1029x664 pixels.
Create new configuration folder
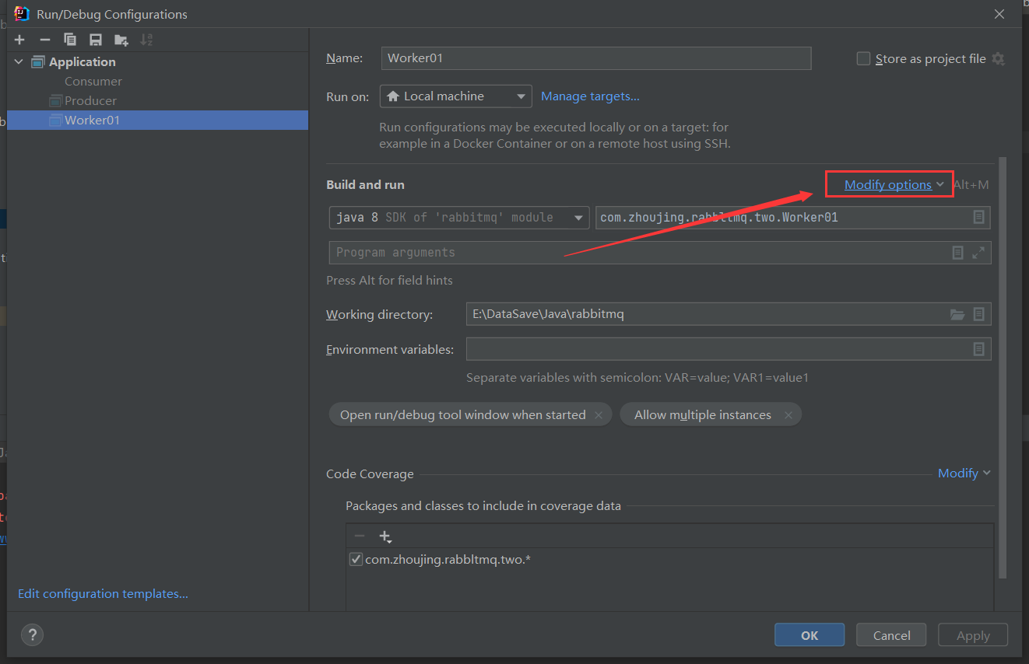121,40
